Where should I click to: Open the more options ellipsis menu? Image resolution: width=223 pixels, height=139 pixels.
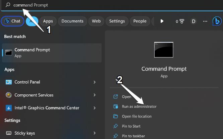tap(205, 21)
